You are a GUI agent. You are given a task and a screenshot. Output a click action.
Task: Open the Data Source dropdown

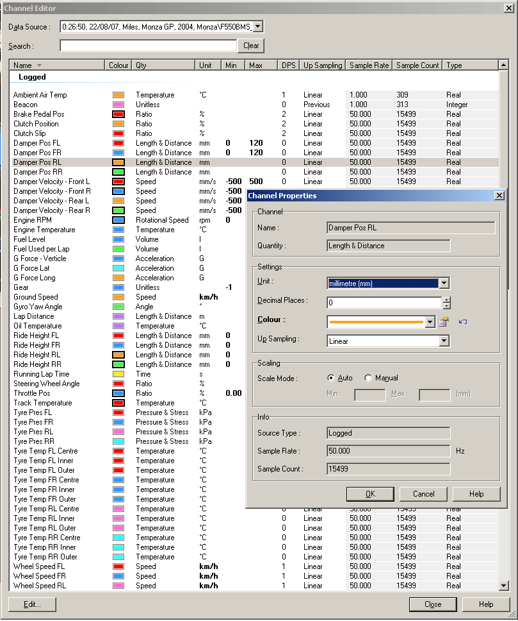click(x=257, y=26)
